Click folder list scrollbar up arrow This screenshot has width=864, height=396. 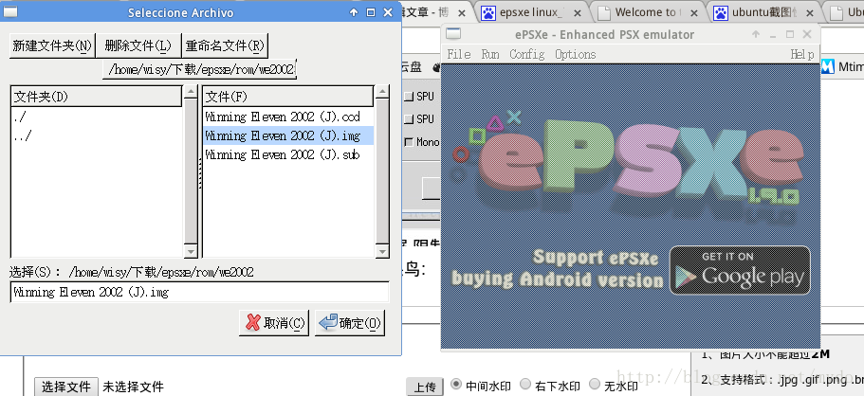tap(191, 92)
